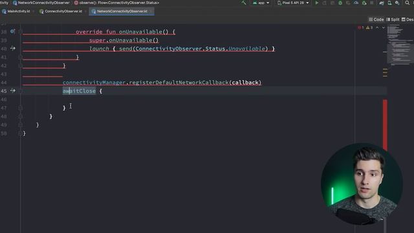Viewport: 414px width, 233px height.
Task: Click the red error count indicator
Action: [x=361, y=27]
